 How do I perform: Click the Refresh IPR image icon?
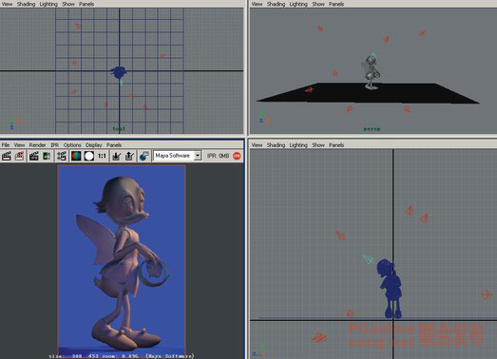47,156
